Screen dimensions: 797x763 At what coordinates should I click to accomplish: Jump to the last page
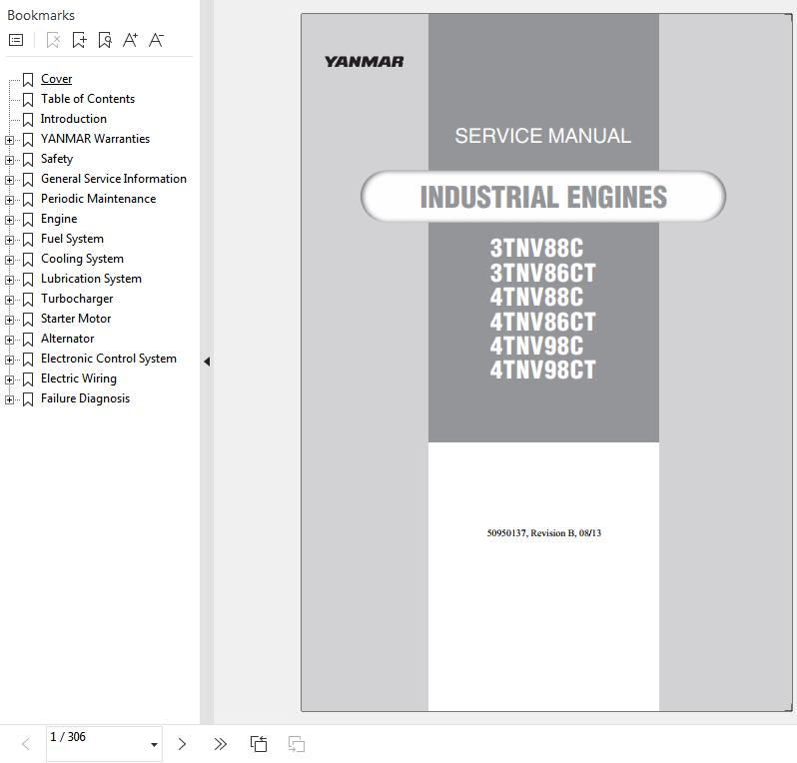click(220, 744)
